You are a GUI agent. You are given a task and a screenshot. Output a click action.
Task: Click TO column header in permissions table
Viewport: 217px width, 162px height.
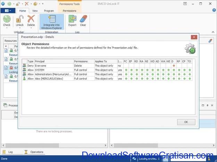[x=189, y=61]
